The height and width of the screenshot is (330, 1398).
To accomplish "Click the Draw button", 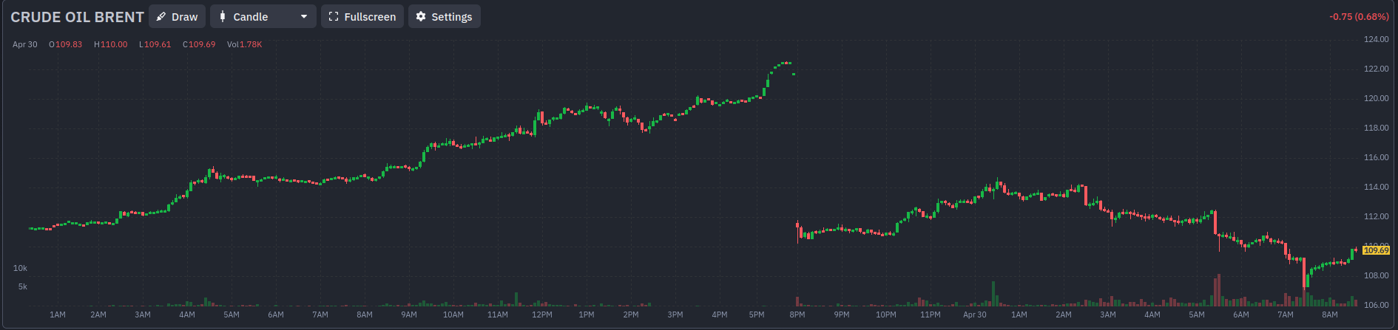I will [177, 16].
